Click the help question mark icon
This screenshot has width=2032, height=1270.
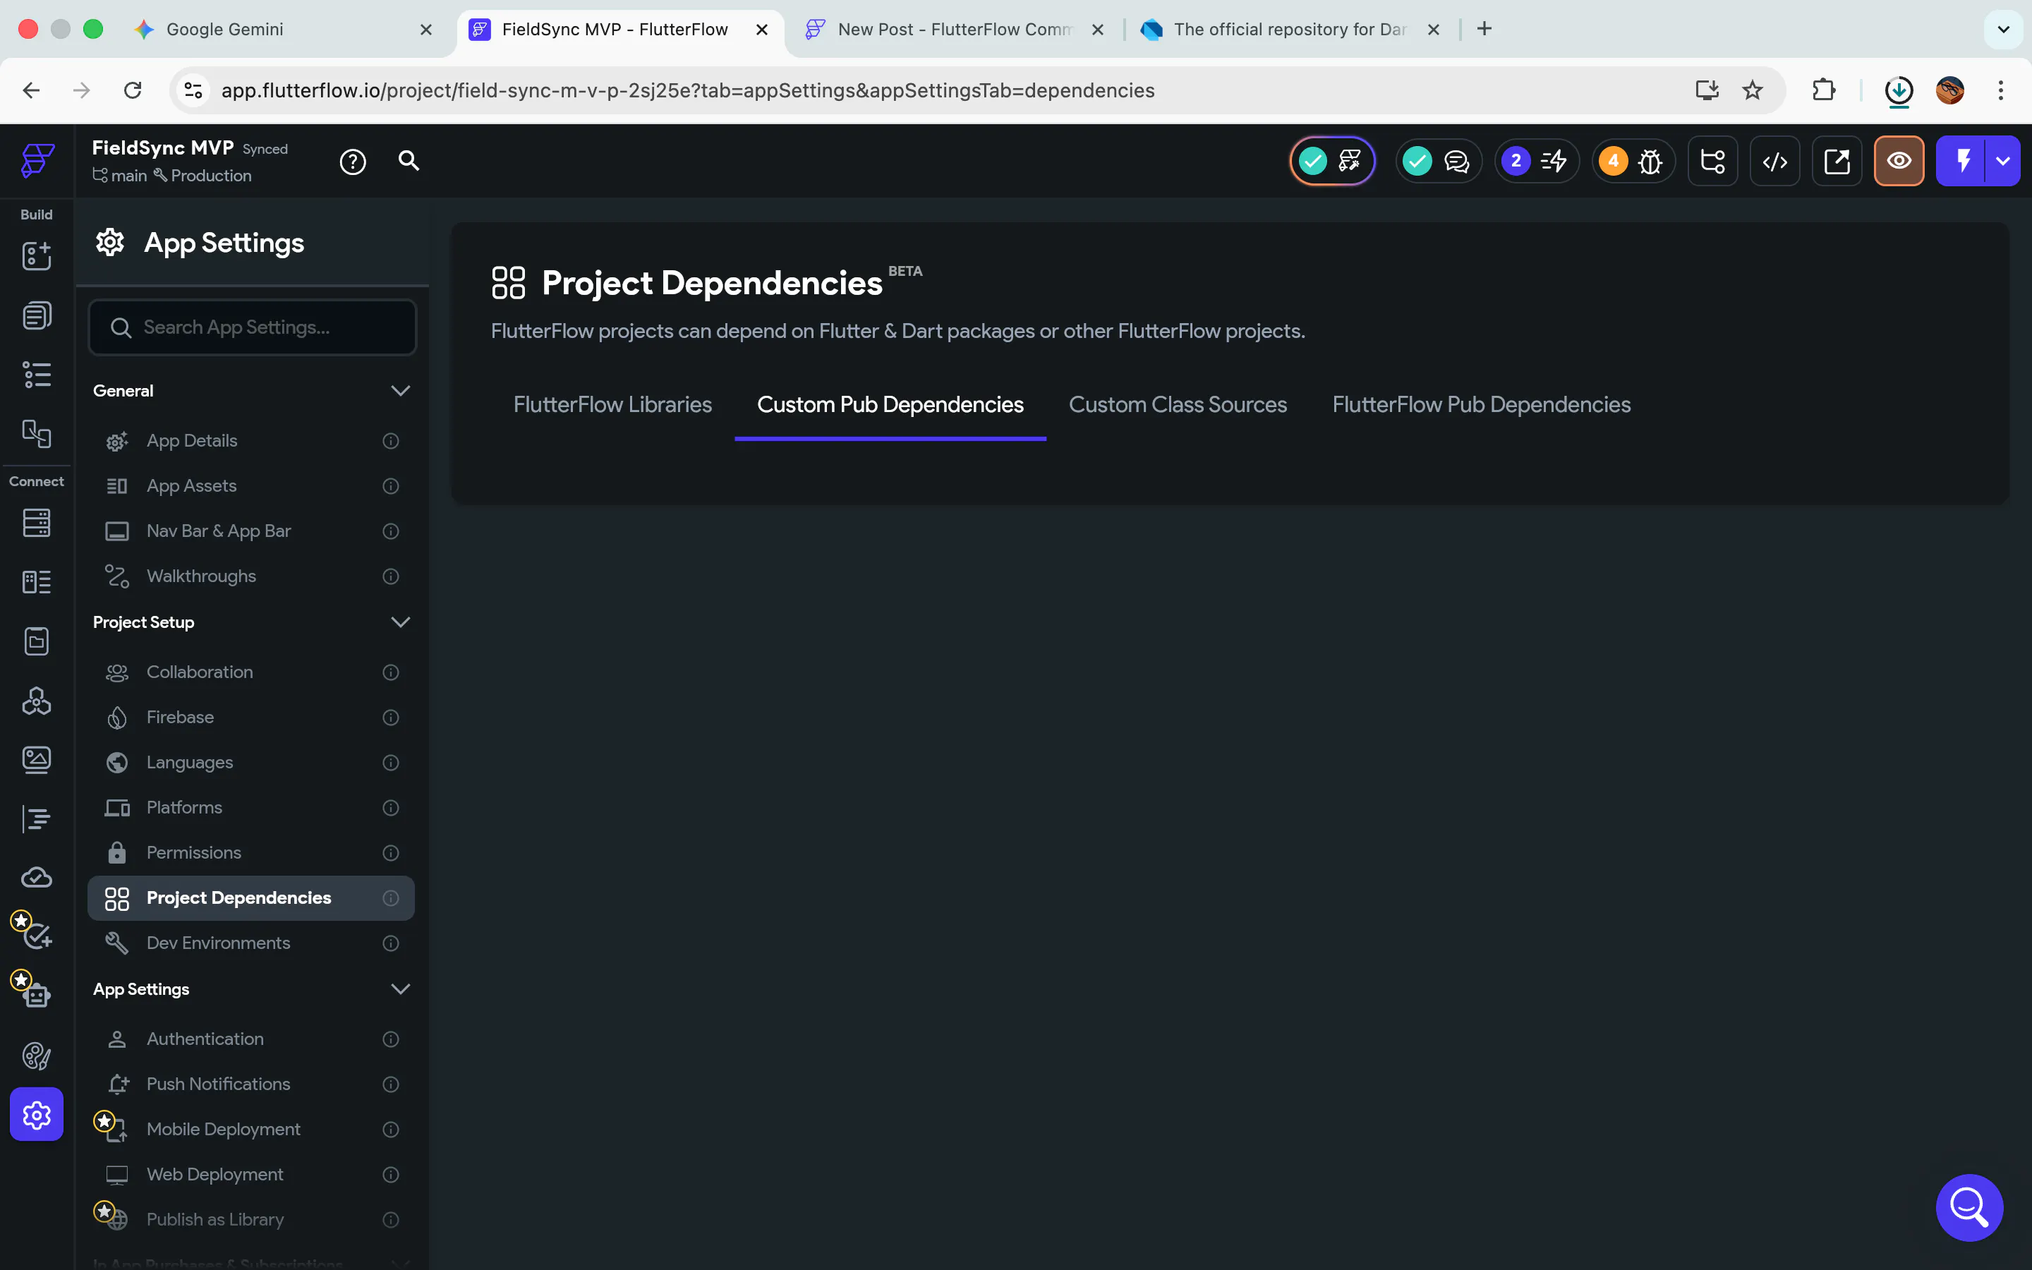pos(353,162)
